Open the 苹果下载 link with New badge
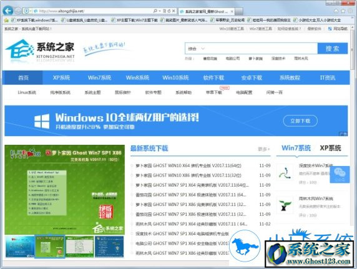Image resolution: width=357 pixels, height=269 pixels. click(x=214, y=92)
